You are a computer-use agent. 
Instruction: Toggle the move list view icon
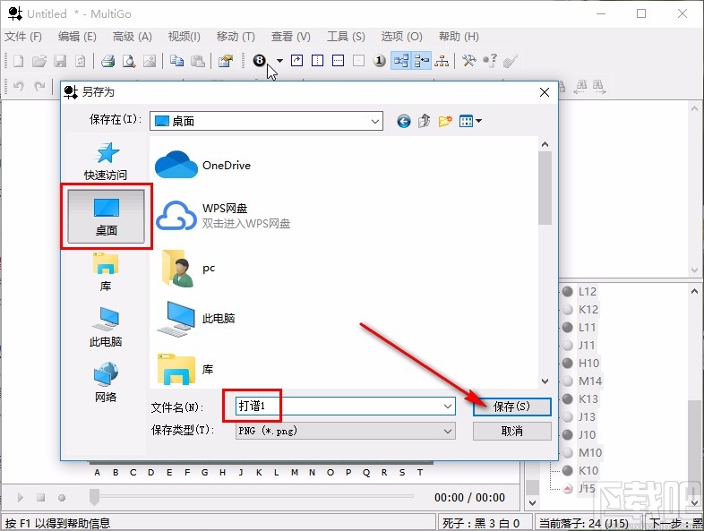point(422,61)
